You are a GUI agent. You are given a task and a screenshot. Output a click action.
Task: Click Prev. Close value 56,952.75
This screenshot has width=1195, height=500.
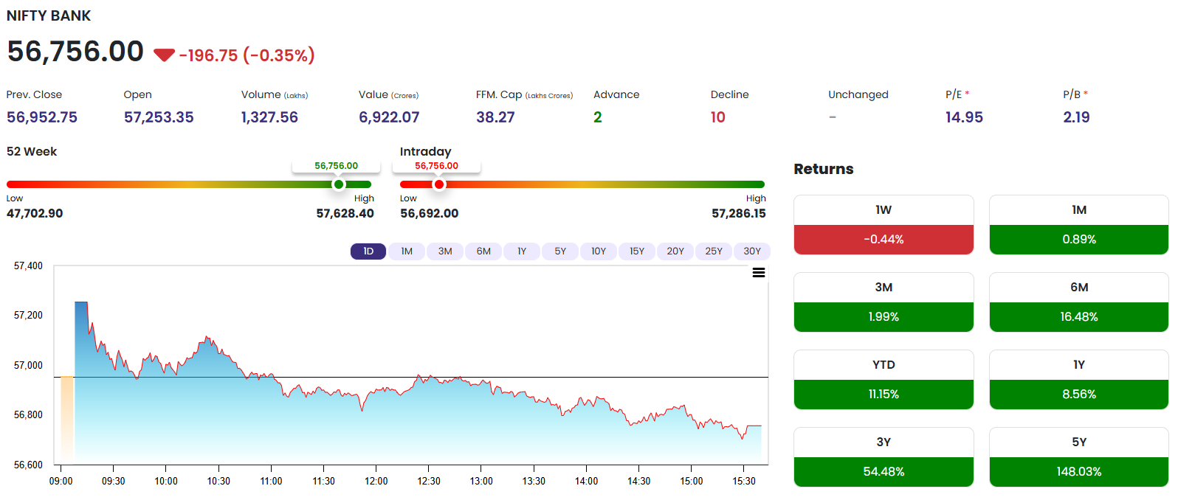point(42,117)
